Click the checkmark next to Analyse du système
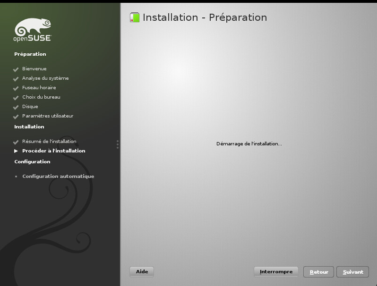This screenshot has width=377, height=286. (x=16, y=79)
